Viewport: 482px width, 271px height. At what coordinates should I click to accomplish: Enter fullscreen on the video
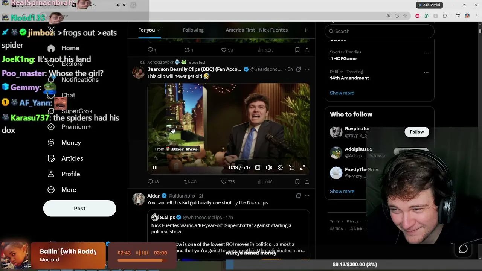click(x=303, y=167)
